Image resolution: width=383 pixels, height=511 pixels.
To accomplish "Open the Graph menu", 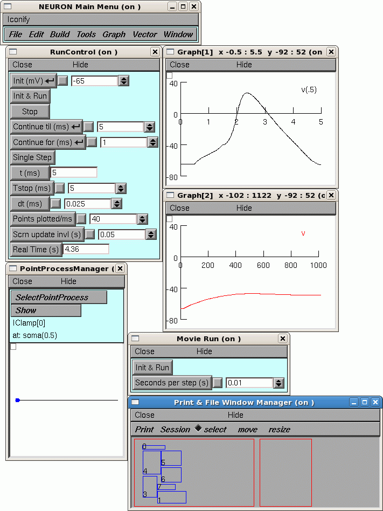I will pyautogui.click(x=114, y=34).
